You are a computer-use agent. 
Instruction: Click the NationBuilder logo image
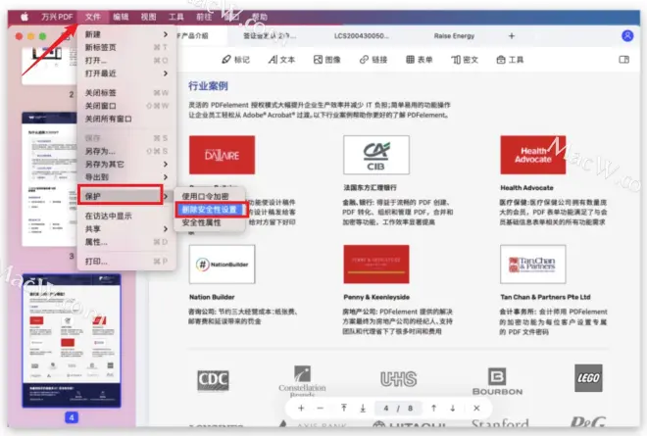(222, 264)
